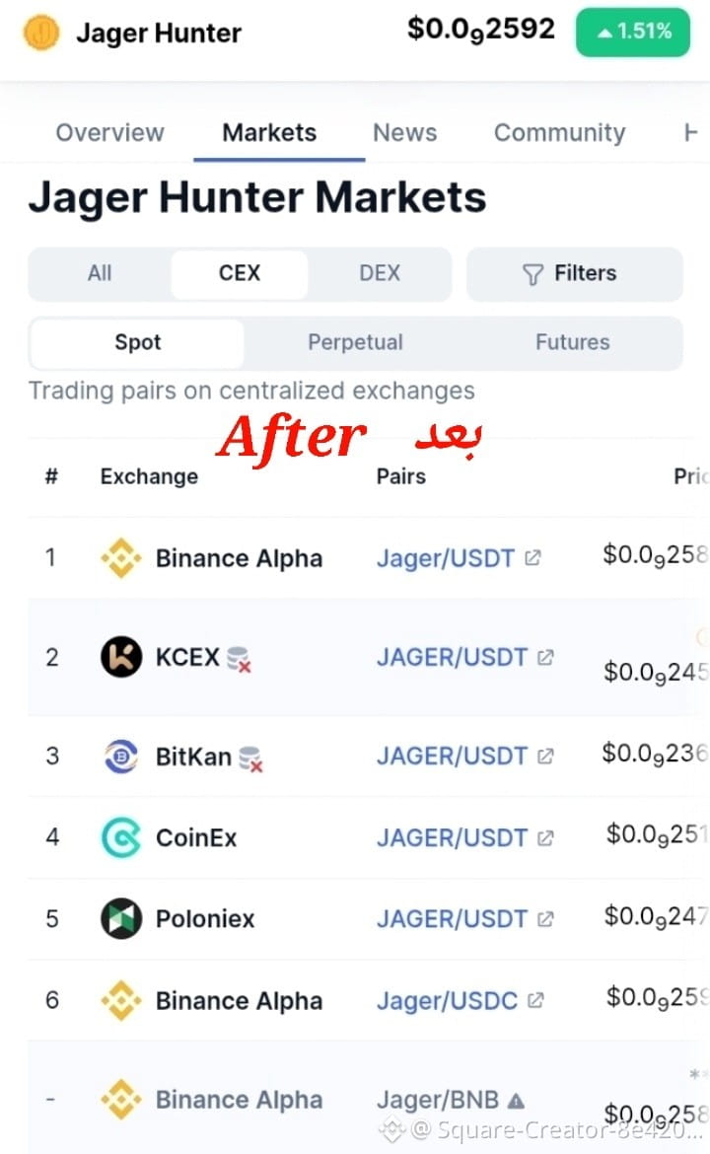Screen dimensions: 710x1154
Task: Choose the Futures market type
Action: [572, 342]
